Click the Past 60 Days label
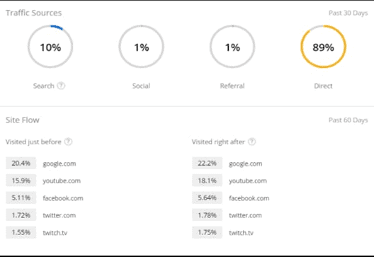The height and width of the screenshot is (257, 374). coord(348,120)
